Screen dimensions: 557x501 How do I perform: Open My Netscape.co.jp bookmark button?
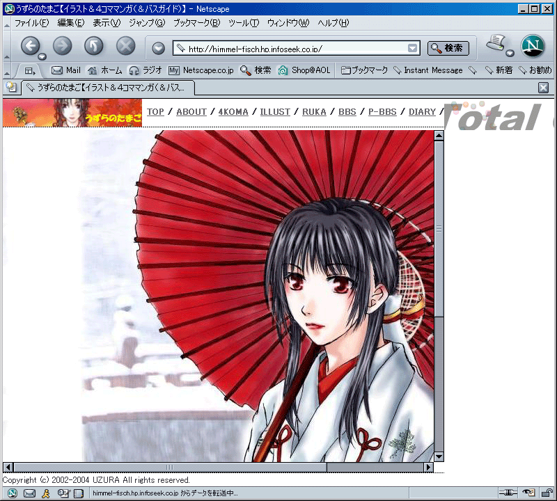point(201,70)
